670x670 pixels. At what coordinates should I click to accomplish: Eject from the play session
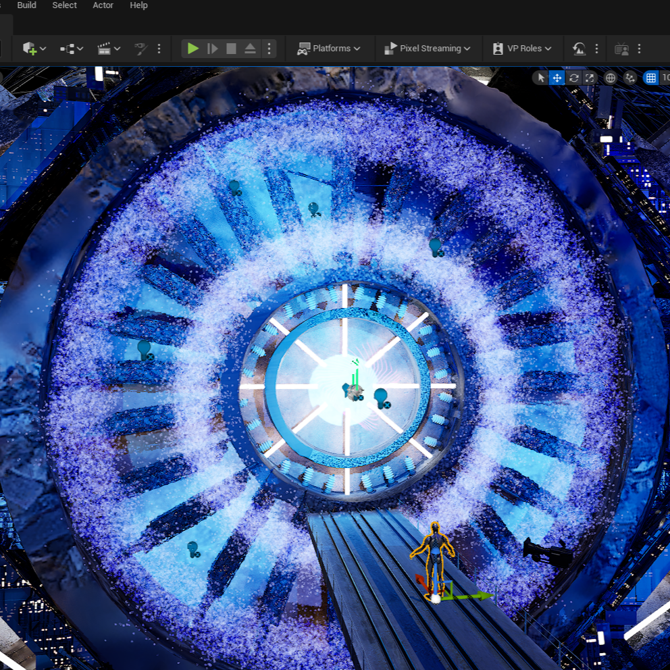coord(250,48)
